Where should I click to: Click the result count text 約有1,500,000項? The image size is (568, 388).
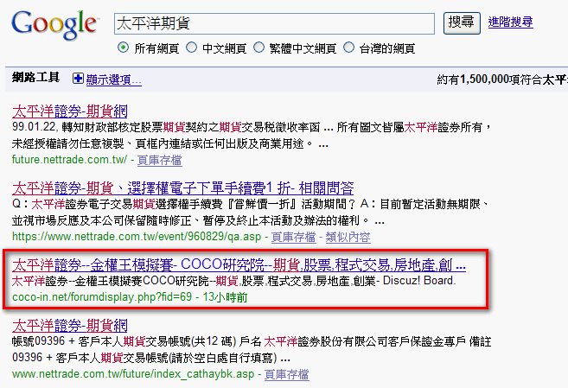482,80
